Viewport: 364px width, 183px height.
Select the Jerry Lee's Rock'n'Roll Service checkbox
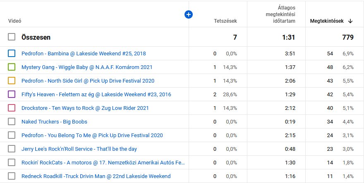[12, 149]
